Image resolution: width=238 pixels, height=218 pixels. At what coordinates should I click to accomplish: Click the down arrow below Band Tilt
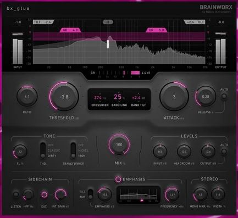click(x=139, y=102)
